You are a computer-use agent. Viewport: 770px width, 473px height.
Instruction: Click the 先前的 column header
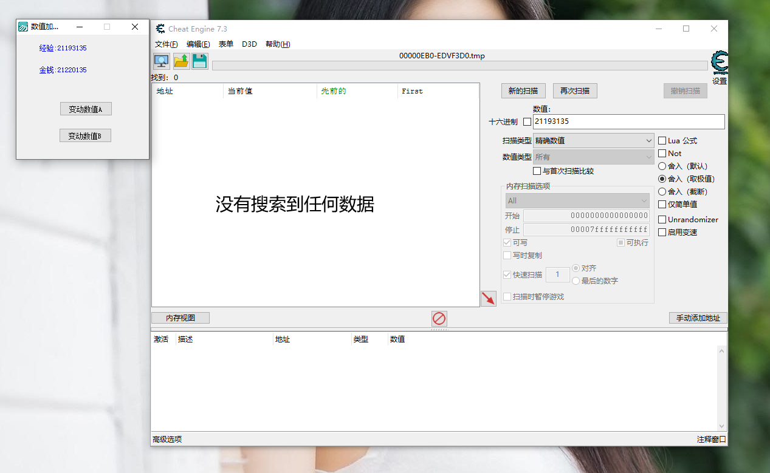pyautogui.click(x=357, y=91)
